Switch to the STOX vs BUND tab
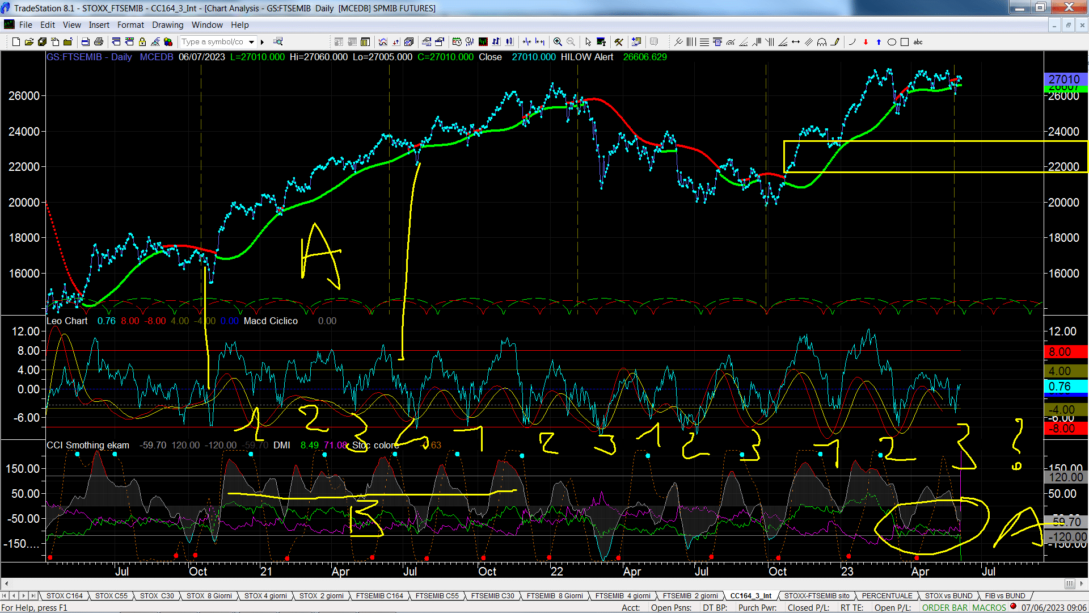Viewport: 1089px width, 613px height. point(948,596)
